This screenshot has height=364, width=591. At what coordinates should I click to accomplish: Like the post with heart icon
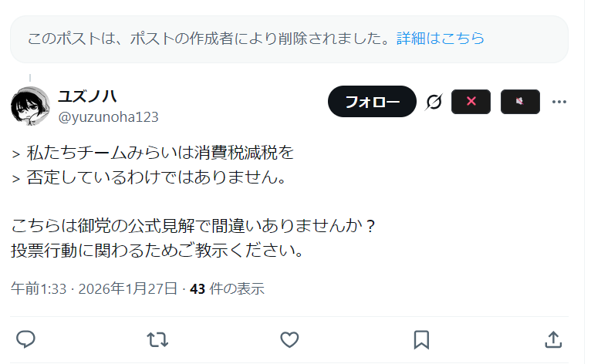(x=289, y=339)
